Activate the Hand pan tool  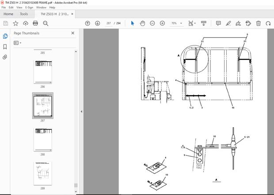click(142, 23)
